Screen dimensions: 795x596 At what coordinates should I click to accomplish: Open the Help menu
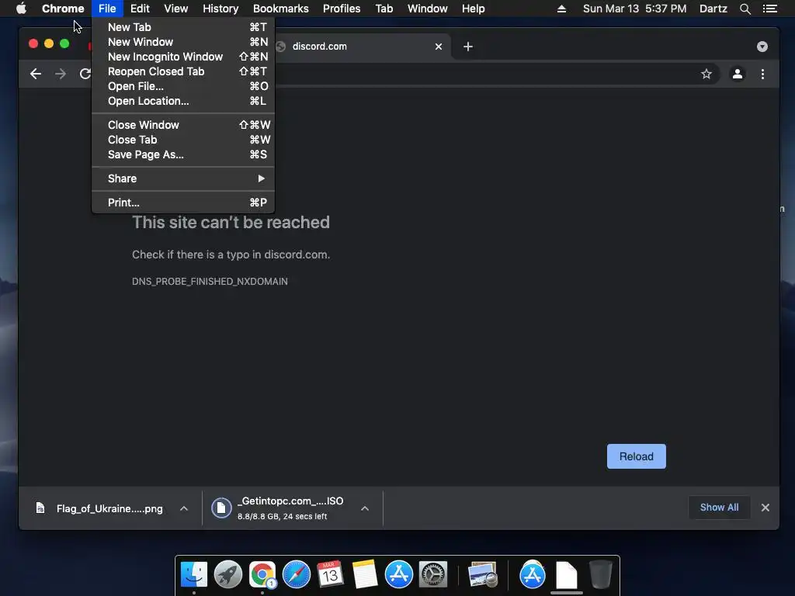click(473, 9)
